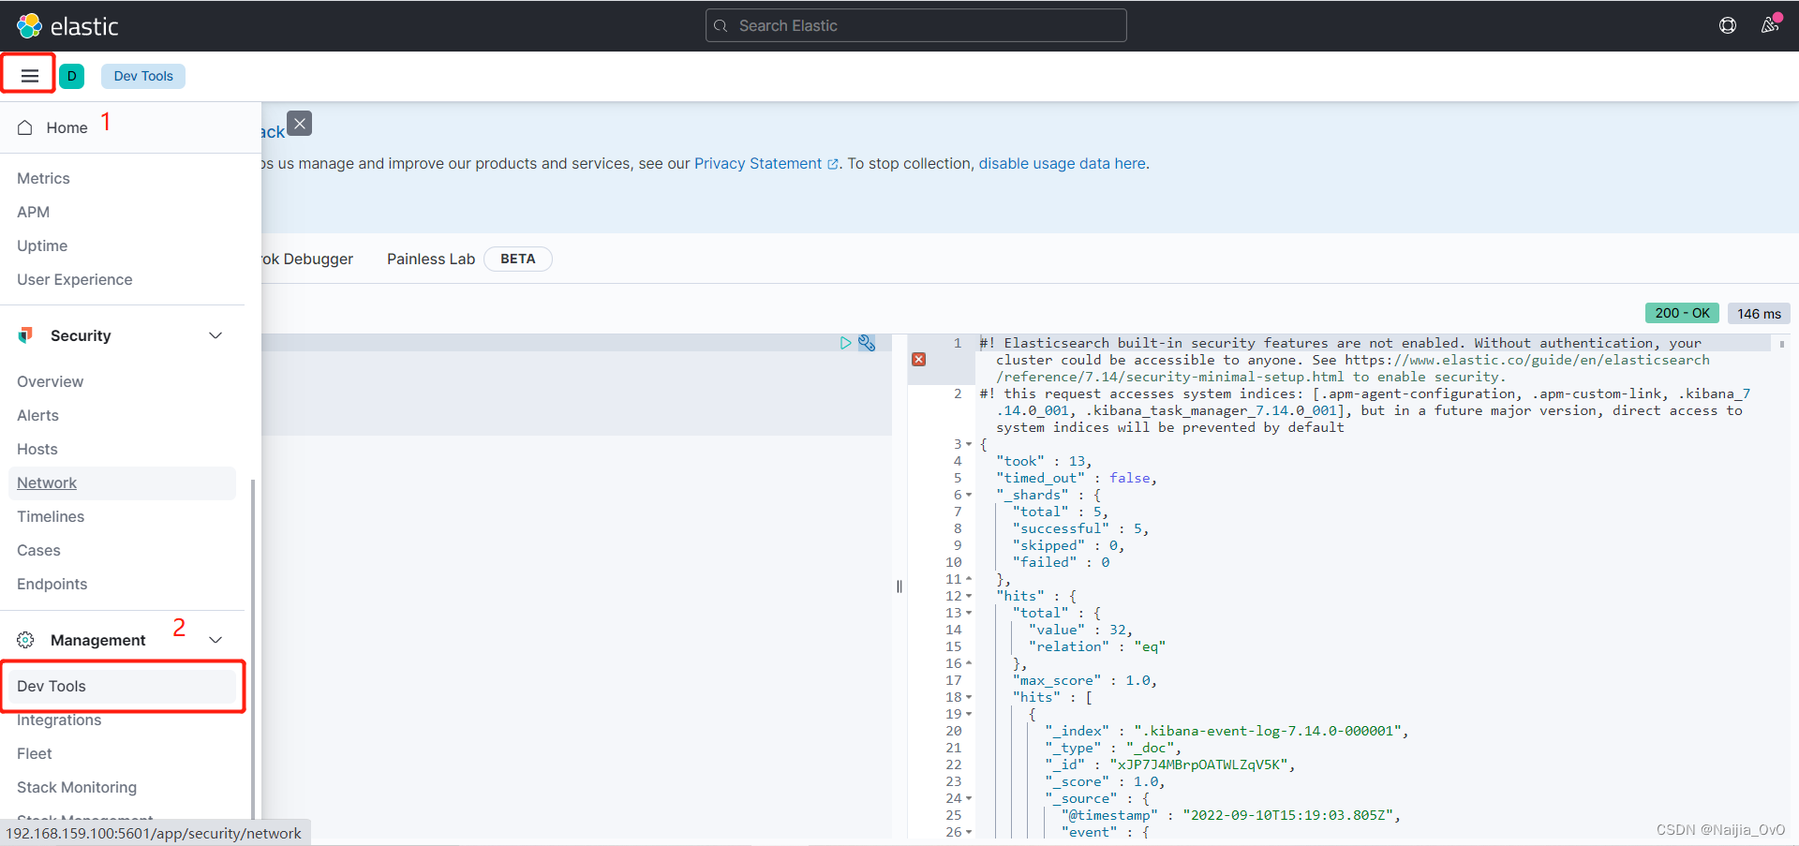Click the "successful" : 5 line

coord(1080,528)
